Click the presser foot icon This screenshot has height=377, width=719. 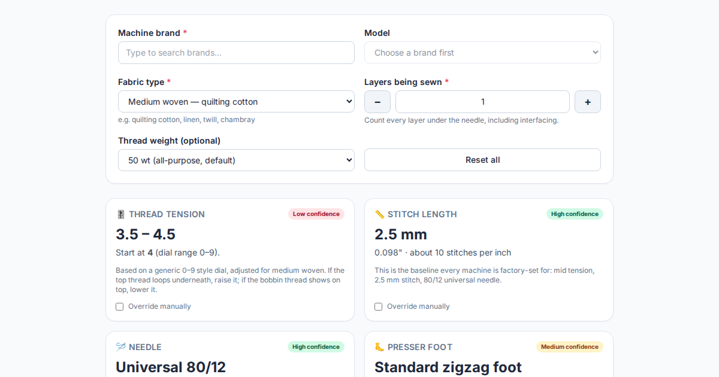380,347
